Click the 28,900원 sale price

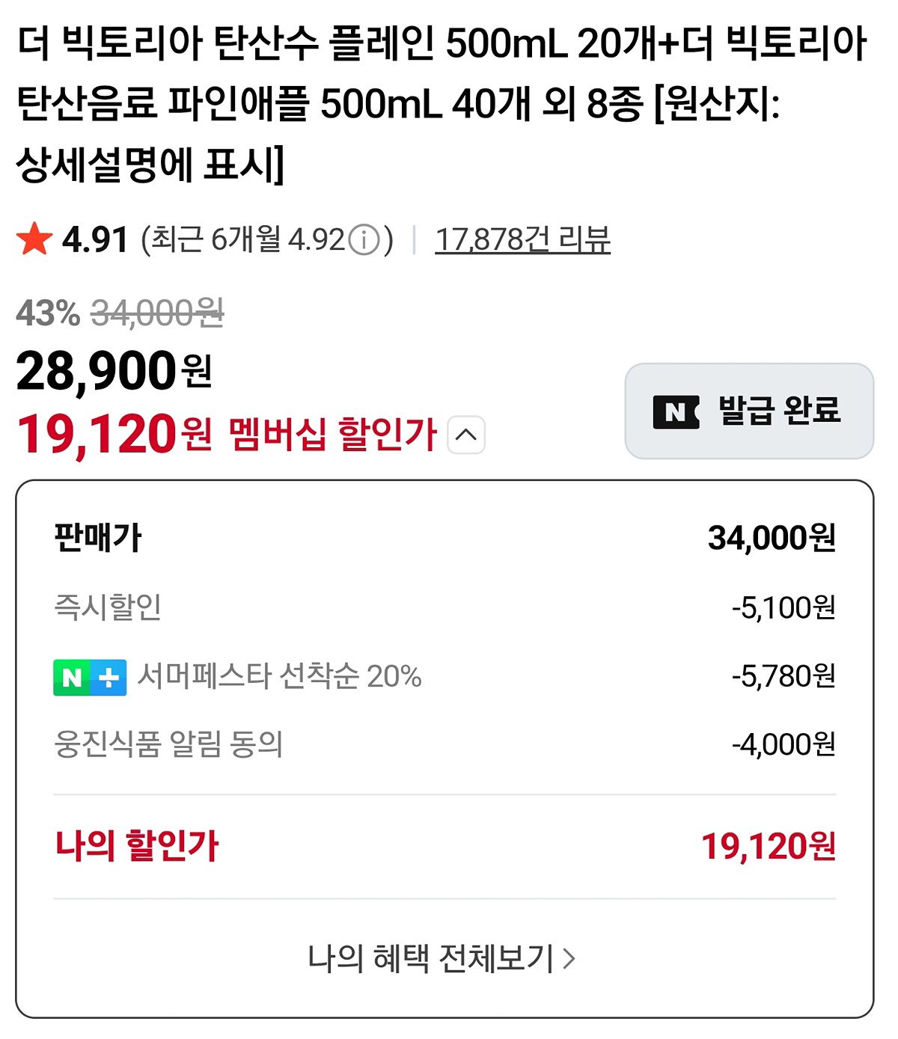click(x=114, y=372)
